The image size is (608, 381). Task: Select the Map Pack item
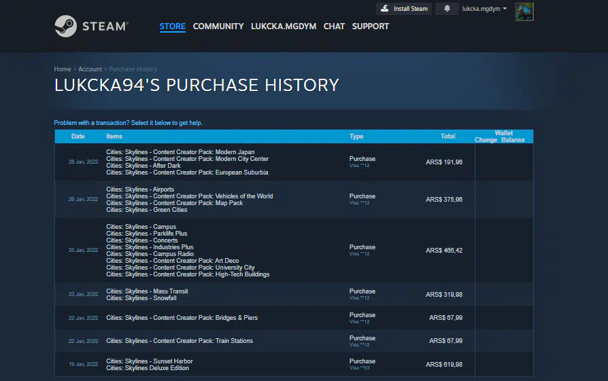point(175,203)
